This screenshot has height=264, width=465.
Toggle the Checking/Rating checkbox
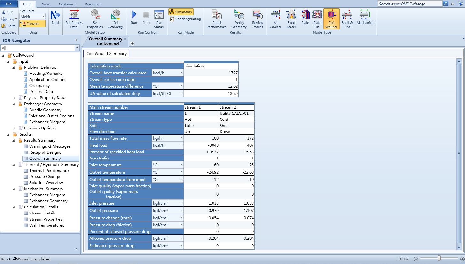point(172,19)
